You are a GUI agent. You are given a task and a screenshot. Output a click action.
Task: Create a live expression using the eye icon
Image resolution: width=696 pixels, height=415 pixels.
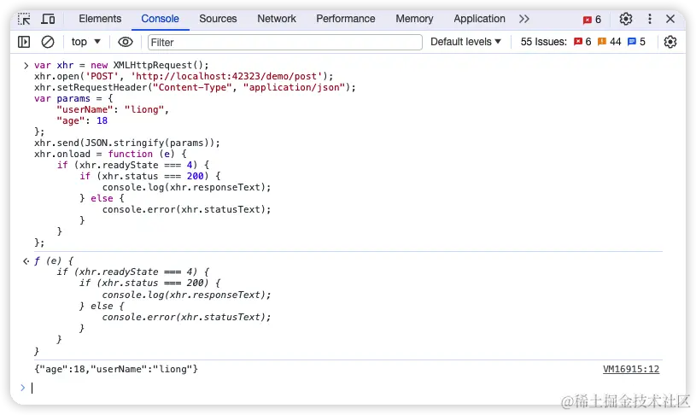click(126, 42)
